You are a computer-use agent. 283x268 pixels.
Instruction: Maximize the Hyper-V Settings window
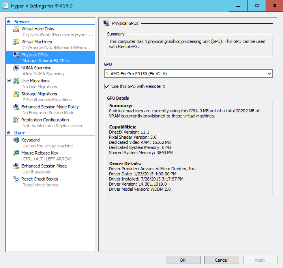[257, 6]
